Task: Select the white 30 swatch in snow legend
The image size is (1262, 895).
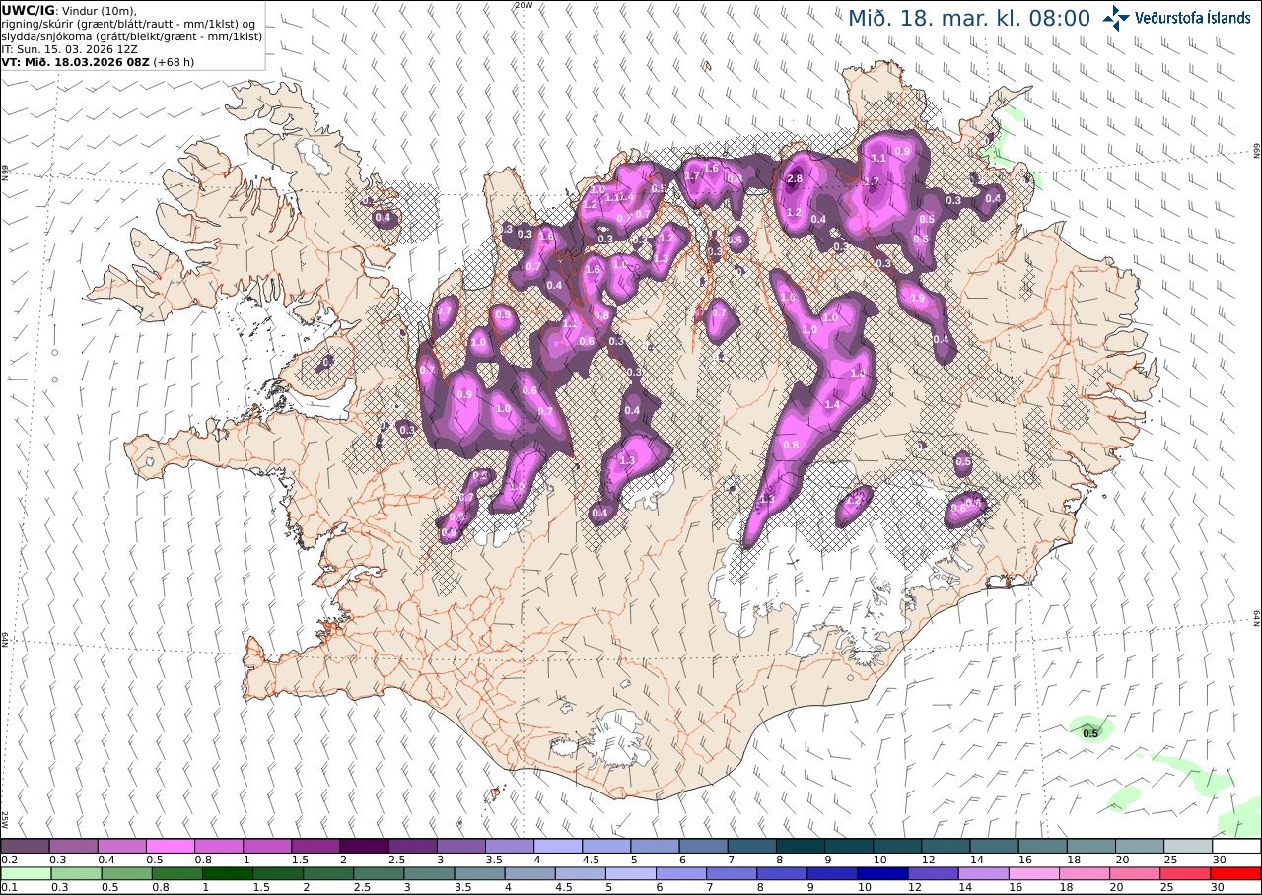Action: point(1236,846)
